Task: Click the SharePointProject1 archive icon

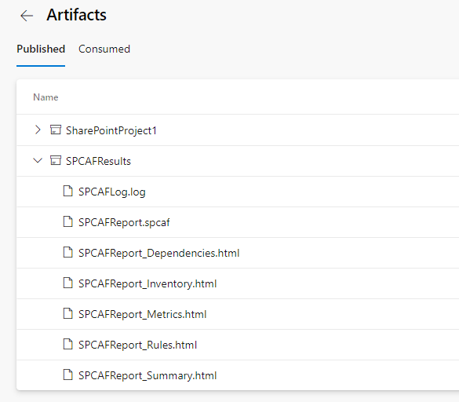Action: click(56, 130)
